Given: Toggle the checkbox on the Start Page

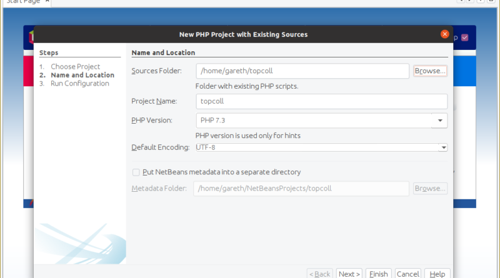Looking at the screenshot, I should click(x=465, y=37).
